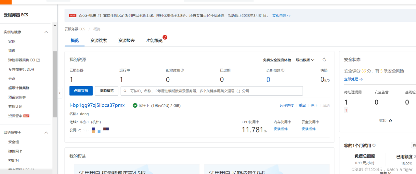The height and width of the screenshot is (174, 416).
Task: Click the search magnifier icon in instance search
Action: [125, 91]
